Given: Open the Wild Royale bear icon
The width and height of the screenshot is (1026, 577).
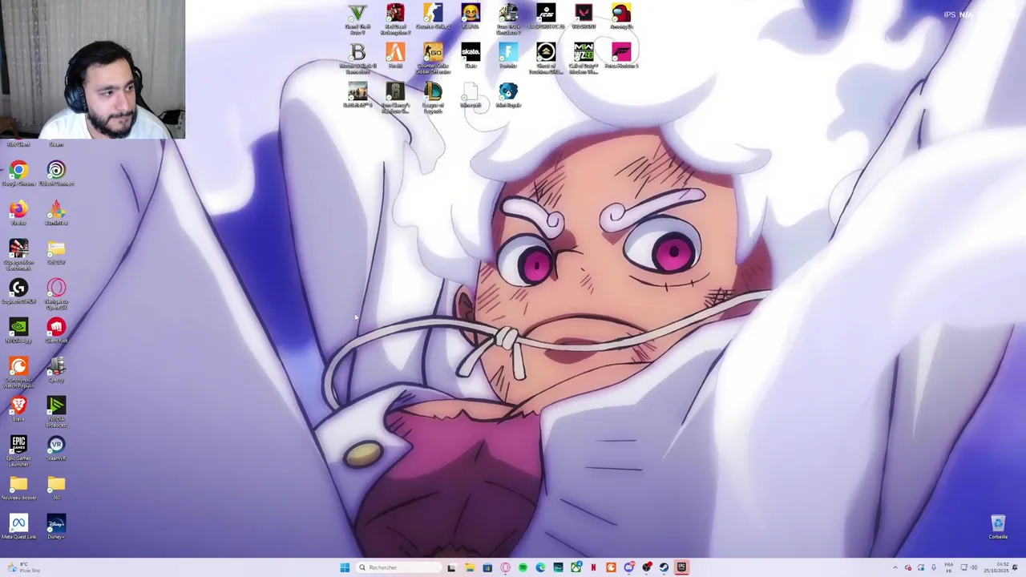Looking at the screenshot, I should pos(508,95).
